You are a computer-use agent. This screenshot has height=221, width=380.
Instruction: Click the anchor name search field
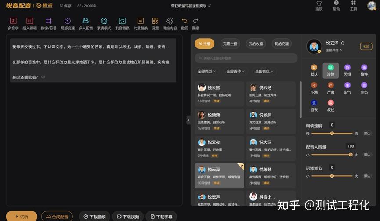click(x=246, y=58)
